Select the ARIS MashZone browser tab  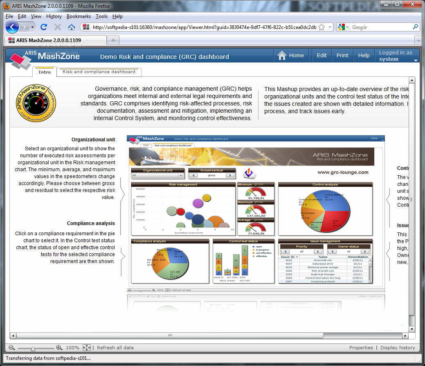coord(56,40)
